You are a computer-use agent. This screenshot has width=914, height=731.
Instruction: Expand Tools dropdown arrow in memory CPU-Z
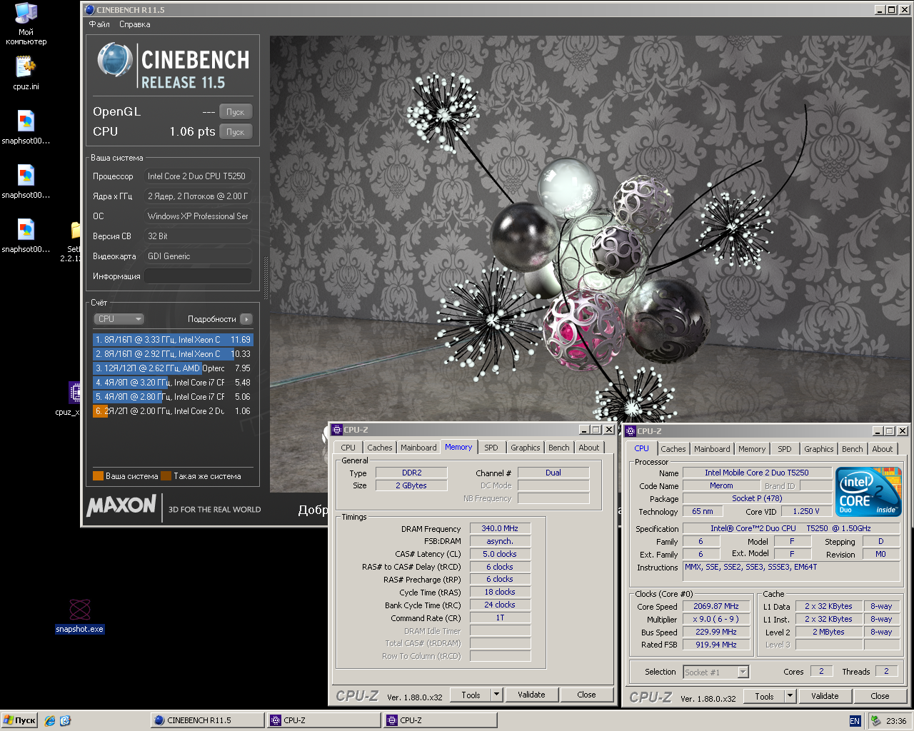(497, 695)
